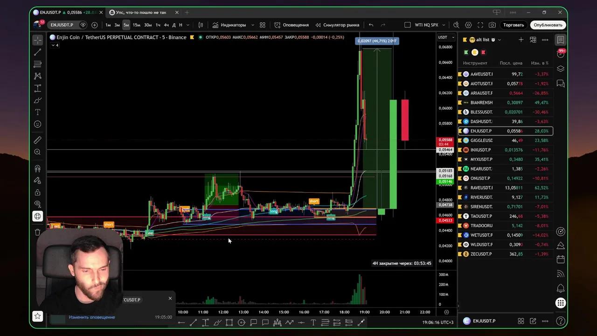Image resolution: width=597 pixels, height=336 pixels.
Task: Toggle magnet mode in left toolbar
Action: (x=38, y=168)
